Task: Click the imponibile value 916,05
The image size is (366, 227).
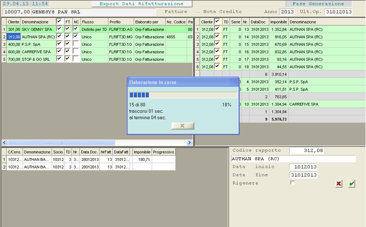Action: coord(279,37)
